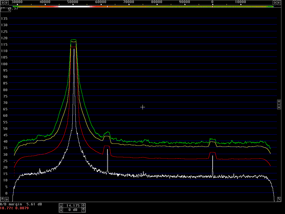
Task: Click the up arrow right of 0 dB value
Action: click(x=83, y=210)
